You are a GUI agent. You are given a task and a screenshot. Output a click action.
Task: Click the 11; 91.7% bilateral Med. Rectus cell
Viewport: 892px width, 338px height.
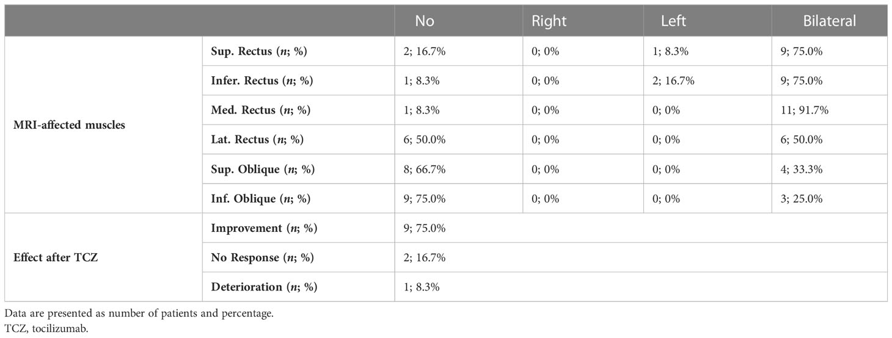[800, 110]
